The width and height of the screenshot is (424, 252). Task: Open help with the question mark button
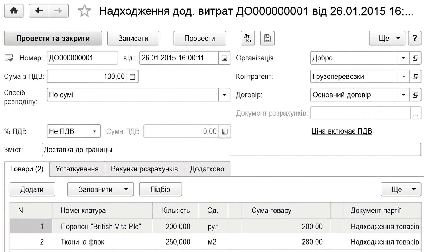click(x=414, y=39)
